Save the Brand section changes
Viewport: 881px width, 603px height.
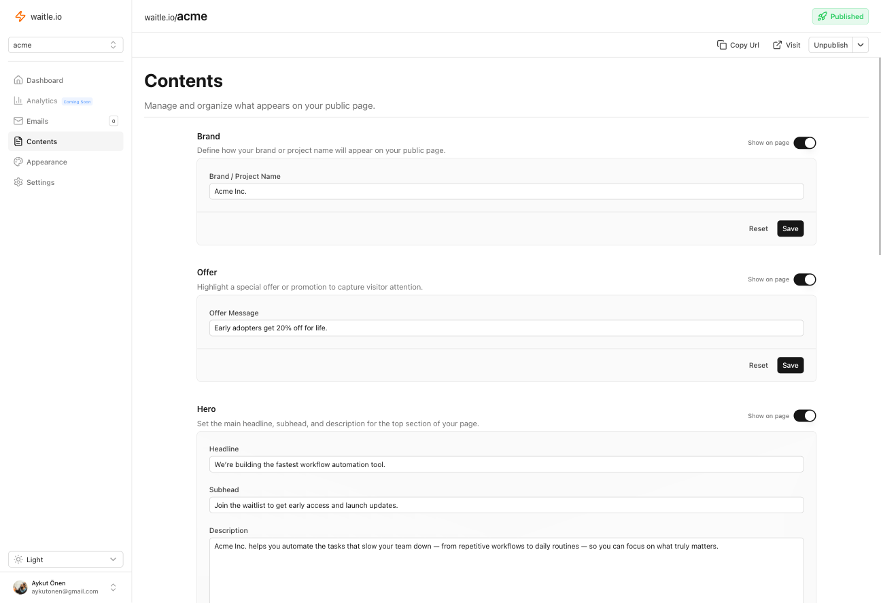[790, 228]
